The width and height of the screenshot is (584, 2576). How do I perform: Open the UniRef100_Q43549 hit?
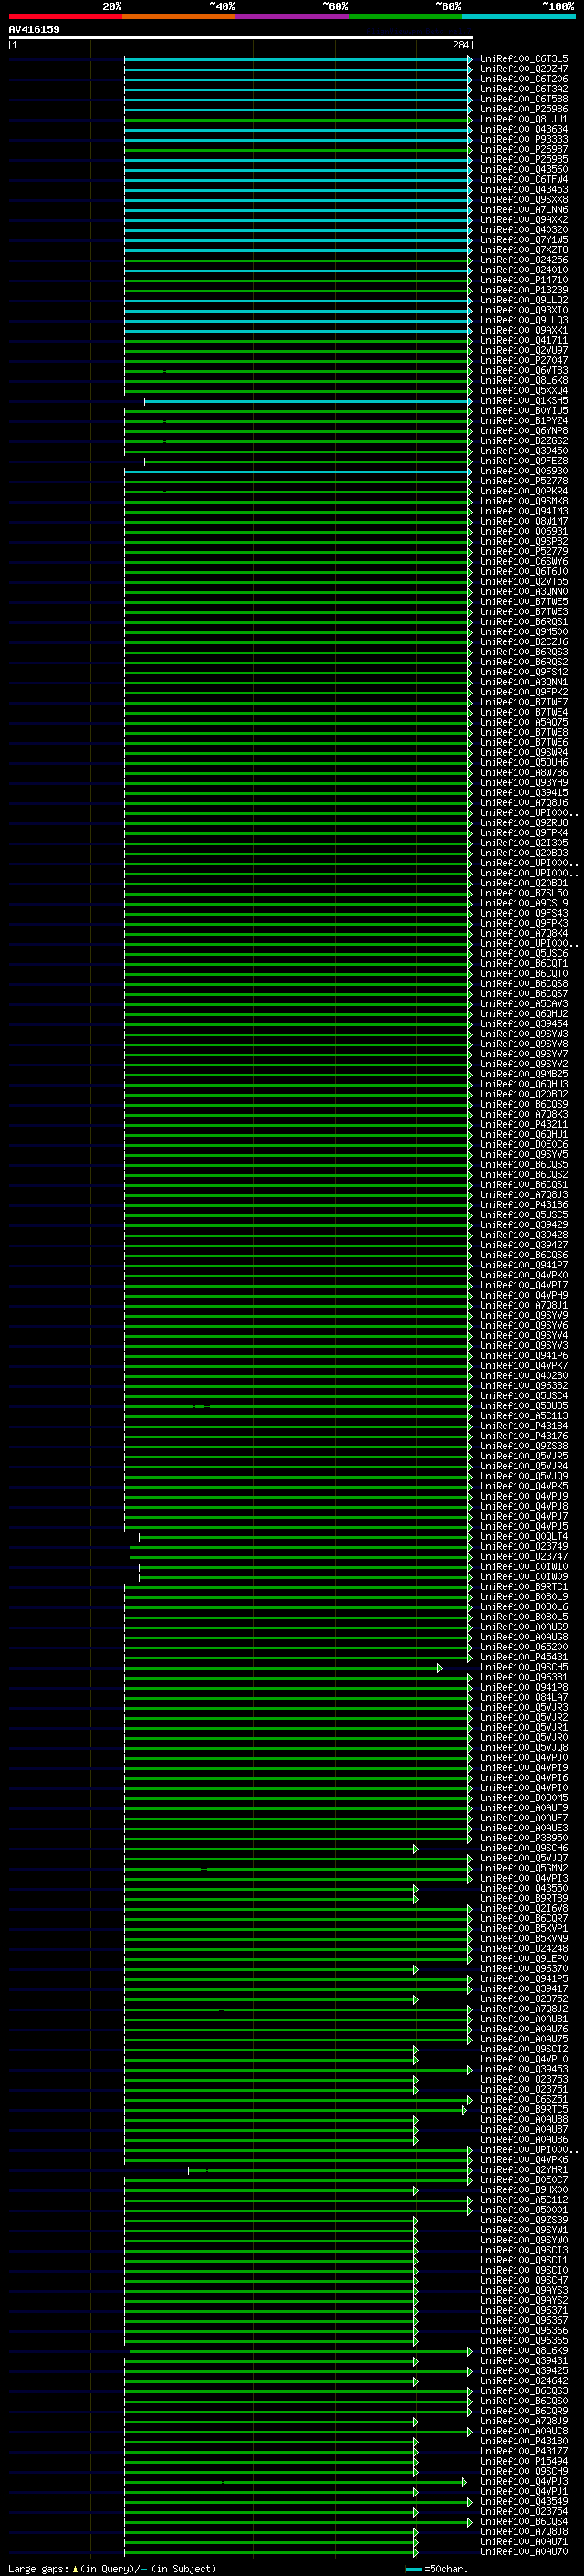pos(524,2501)
